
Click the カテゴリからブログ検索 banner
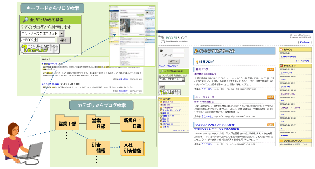101,105
